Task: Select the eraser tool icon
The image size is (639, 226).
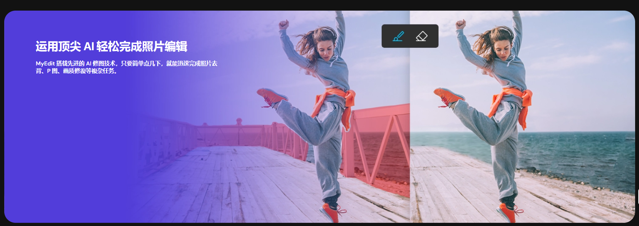Action: pyautogui.click(x=421, y=36)
